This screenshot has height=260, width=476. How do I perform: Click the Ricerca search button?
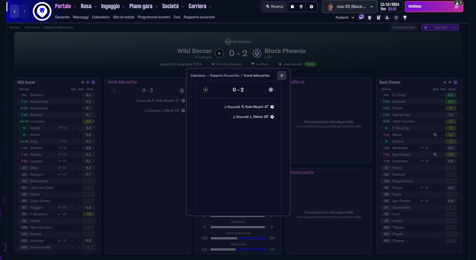[275, 7]
